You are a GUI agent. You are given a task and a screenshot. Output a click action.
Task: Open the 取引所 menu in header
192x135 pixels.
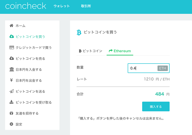(86, 6)
